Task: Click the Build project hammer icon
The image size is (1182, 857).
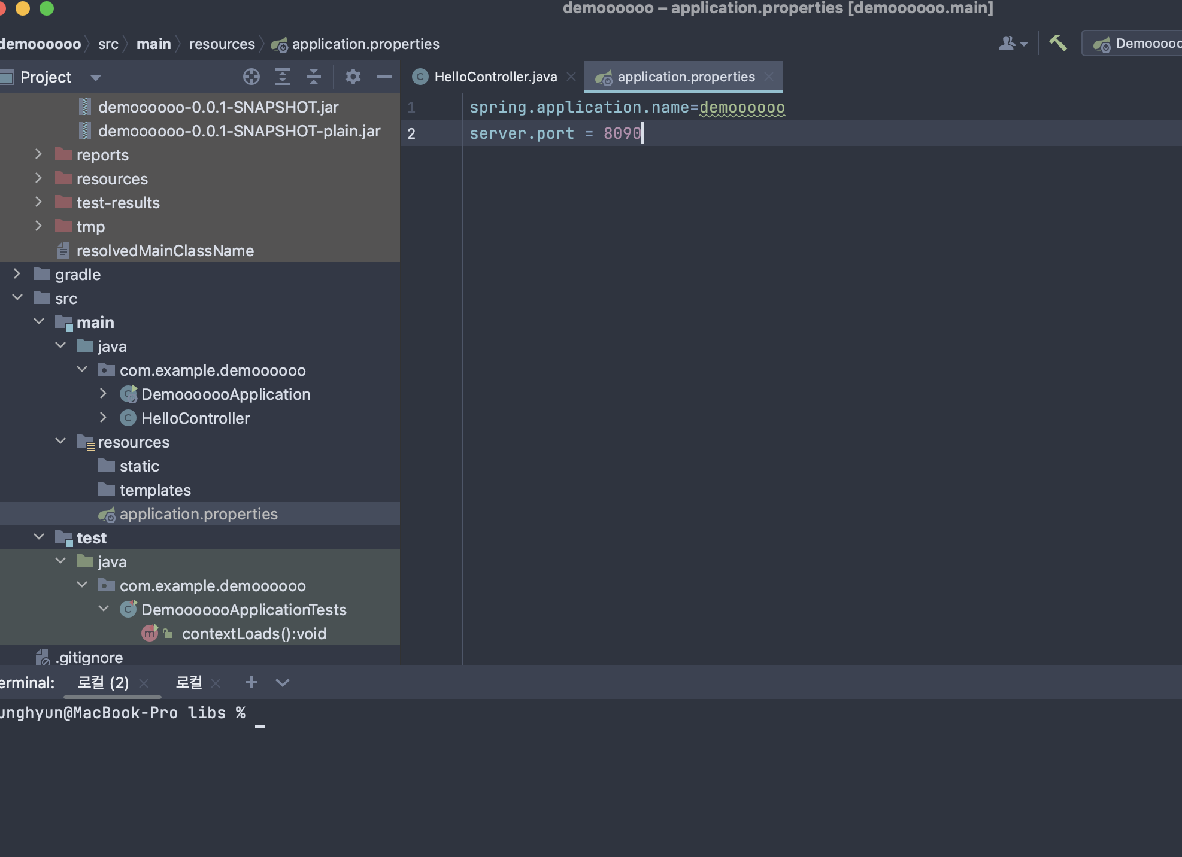Action: [1058, 43]
